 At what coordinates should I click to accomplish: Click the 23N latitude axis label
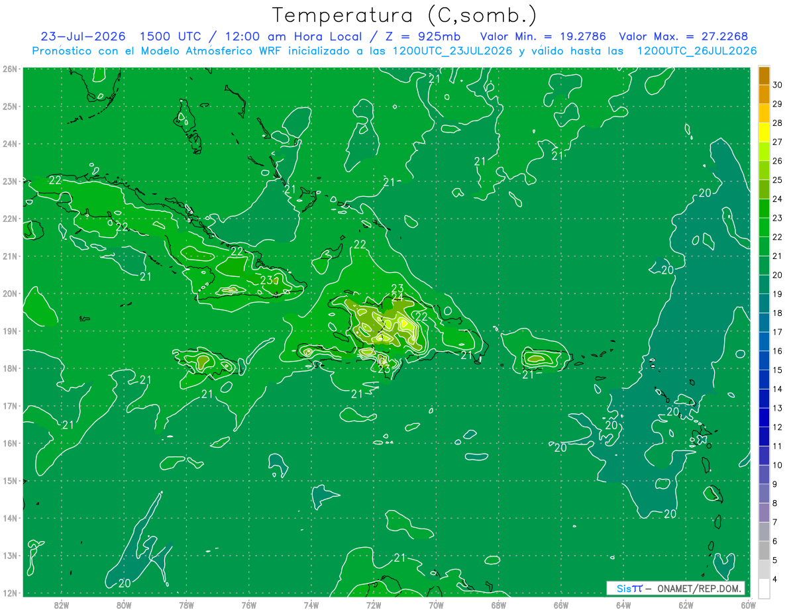10,181
